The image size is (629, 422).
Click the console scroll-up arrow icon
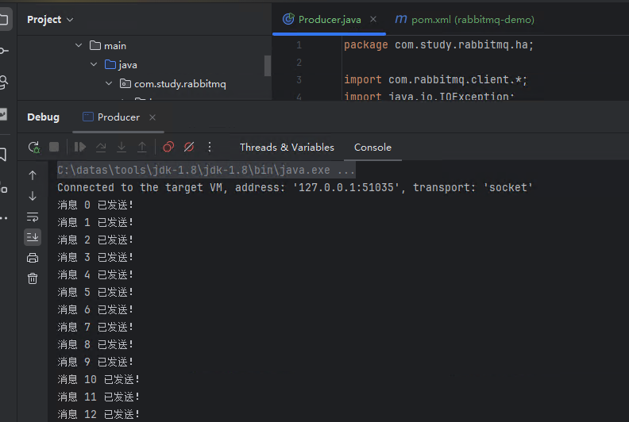[x=33, y=175]
